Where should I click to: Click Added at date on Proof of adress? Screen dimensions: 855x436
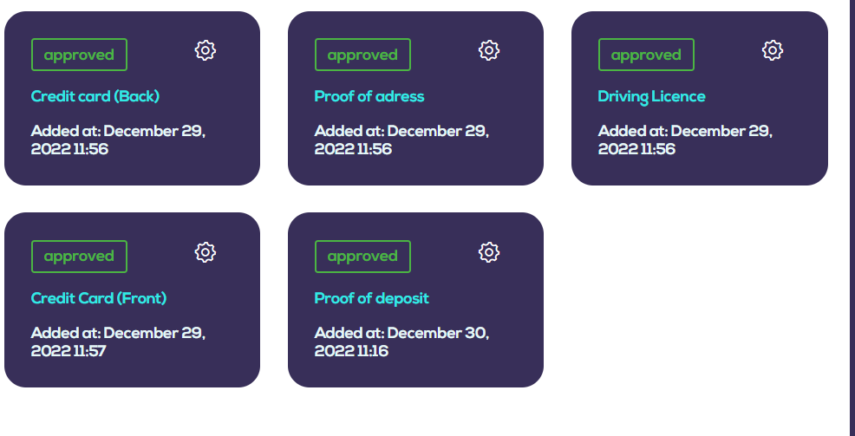point(401,140)
